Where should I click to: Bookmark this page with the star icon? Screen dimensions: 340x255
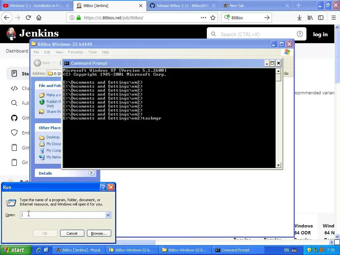click(213, 18)
